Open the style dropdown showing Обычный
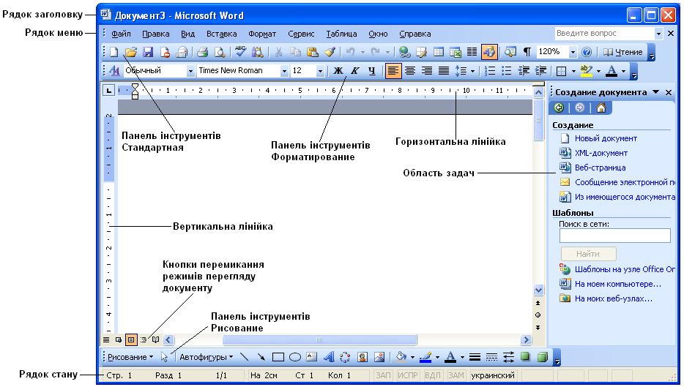The height and width of the screenshot is (387, 684). tap(190, 71)
